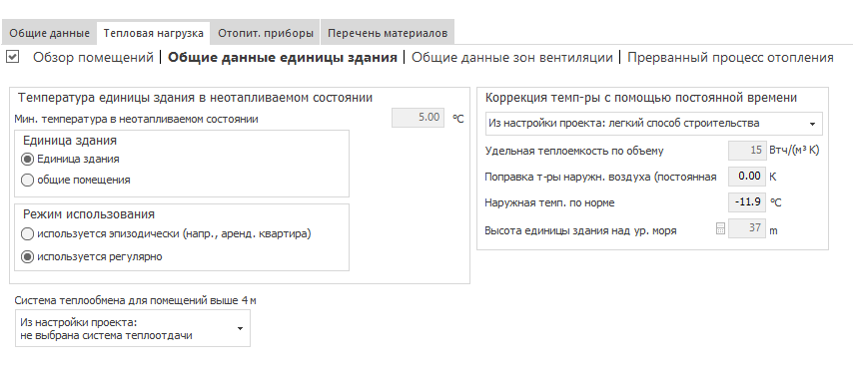Edit the outdoor air correction field 0.00

(x=747, y=177)
